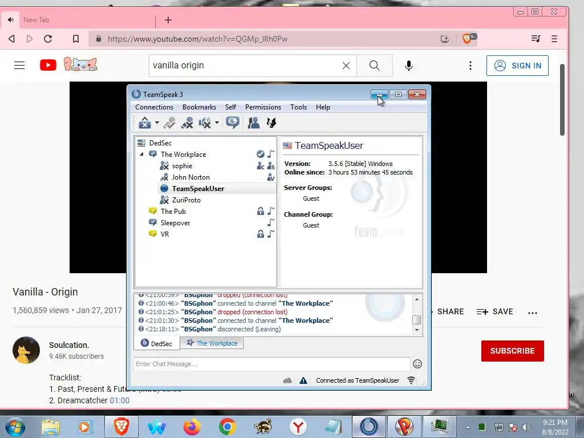Select TeamSpeakUser in channel tree
Viewport: 584px width, 438px height.
(198, 188)
